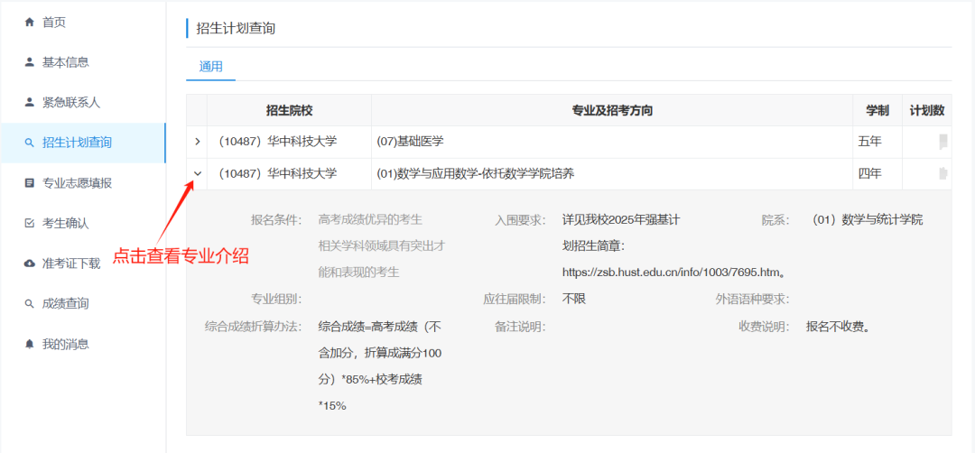Click the home icon beside 首页
Image resolution: width=975 pixels, height=453 pixels.
29,22
